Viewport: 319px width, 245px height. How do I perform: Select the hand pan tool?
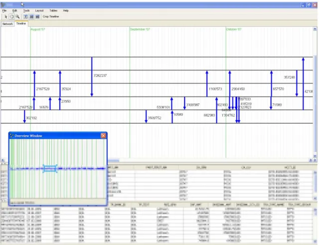[x=12, y=16]
